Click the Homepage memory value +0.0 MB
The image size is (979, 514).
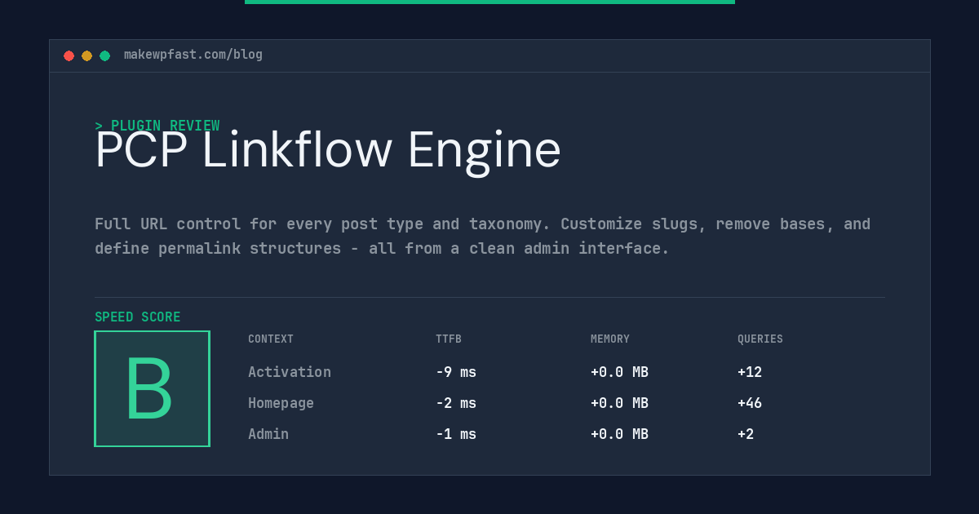click(x=619, y=403)
